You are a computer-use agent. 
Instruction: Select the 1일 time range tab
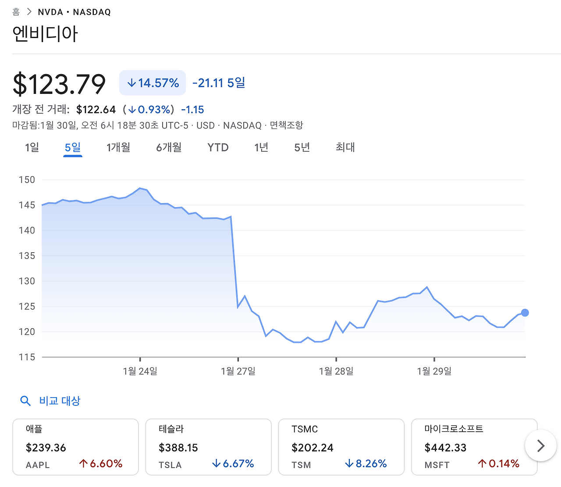coord(32,147)
